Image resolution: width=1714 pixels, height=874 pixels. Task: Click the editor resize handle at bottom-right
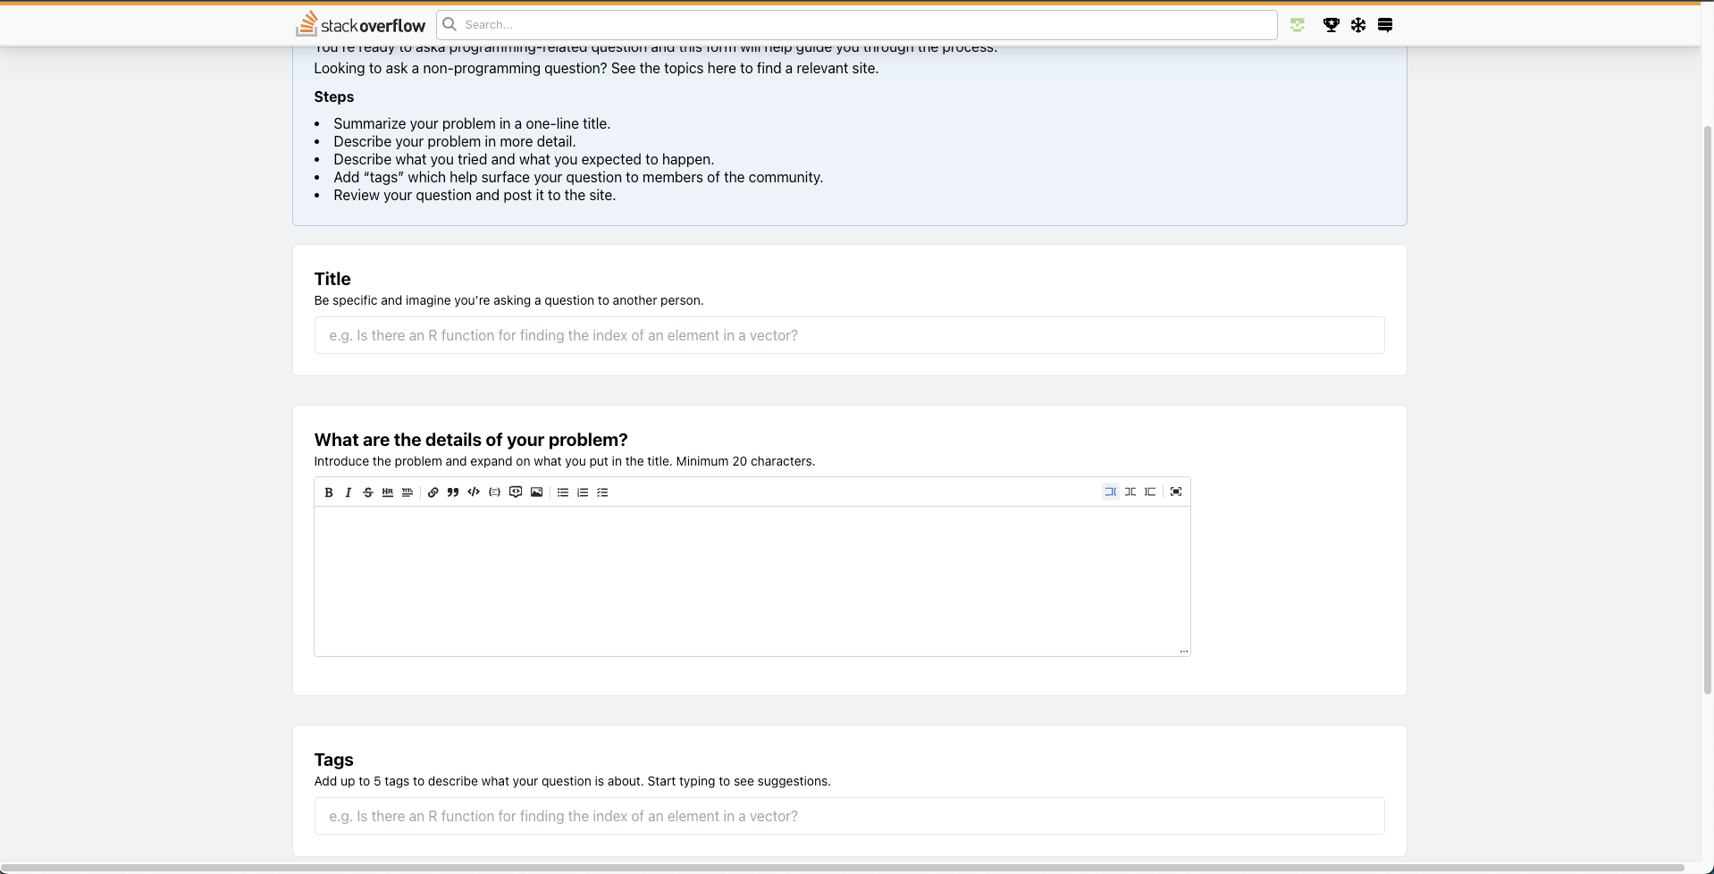click(x=1183, y=650)
